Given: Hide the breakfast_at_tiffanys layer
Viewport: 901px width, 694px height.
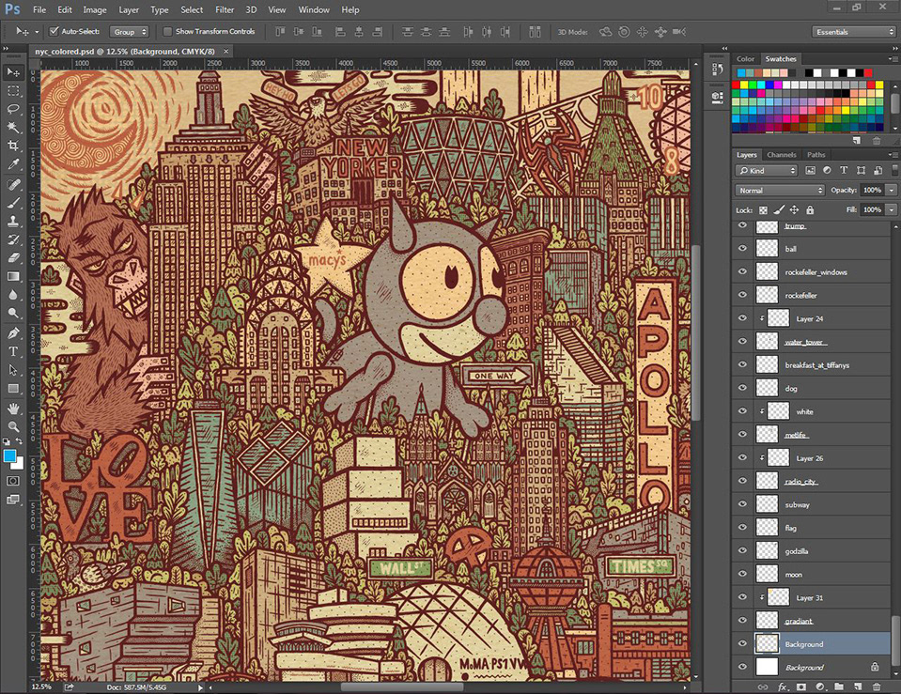Looking at the screenshot, I should [742, 364].
